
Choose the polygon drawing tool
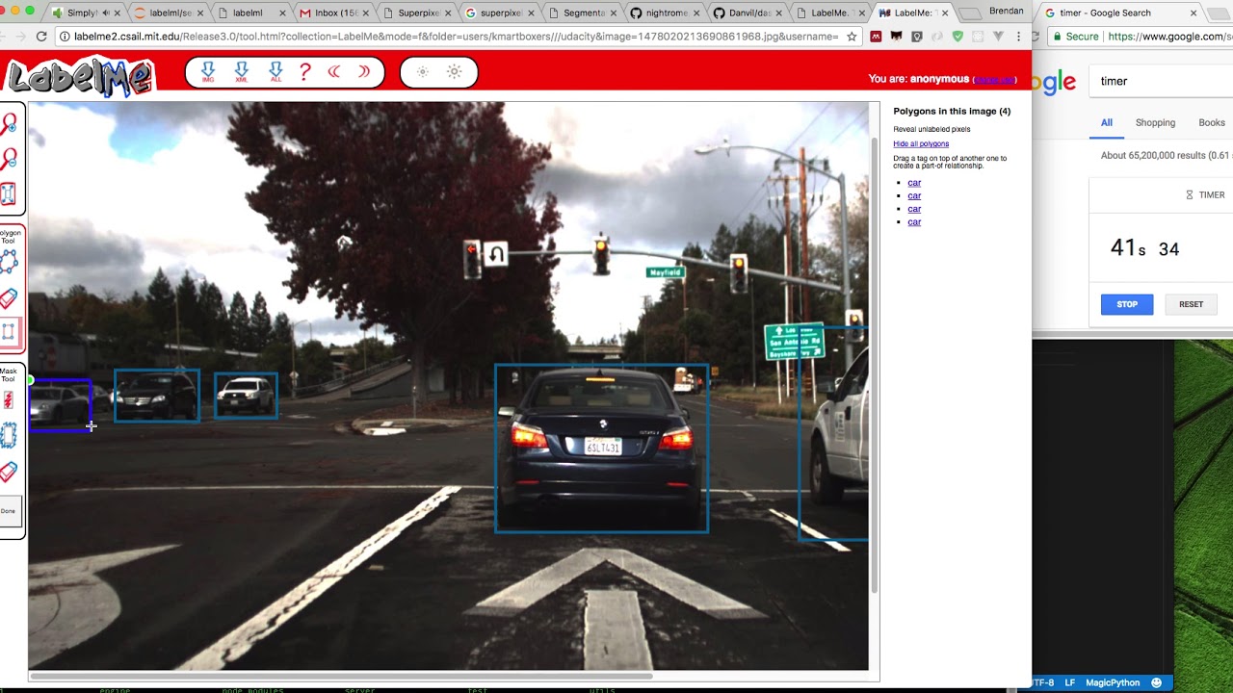[9, 261]
